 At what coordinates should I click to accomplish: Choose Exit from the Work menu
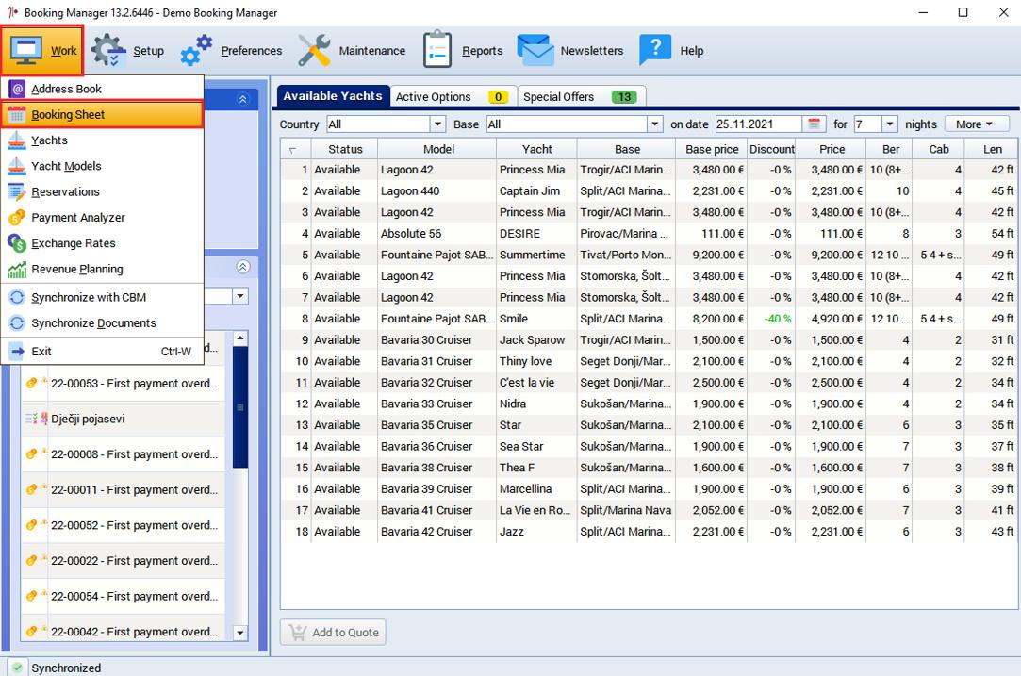(x=102, y=351)
